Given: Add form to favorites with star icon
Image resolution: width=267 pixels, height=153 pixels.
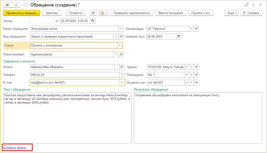Looking at the screenshot, I should pyautogui.click(x=25, y=5).
